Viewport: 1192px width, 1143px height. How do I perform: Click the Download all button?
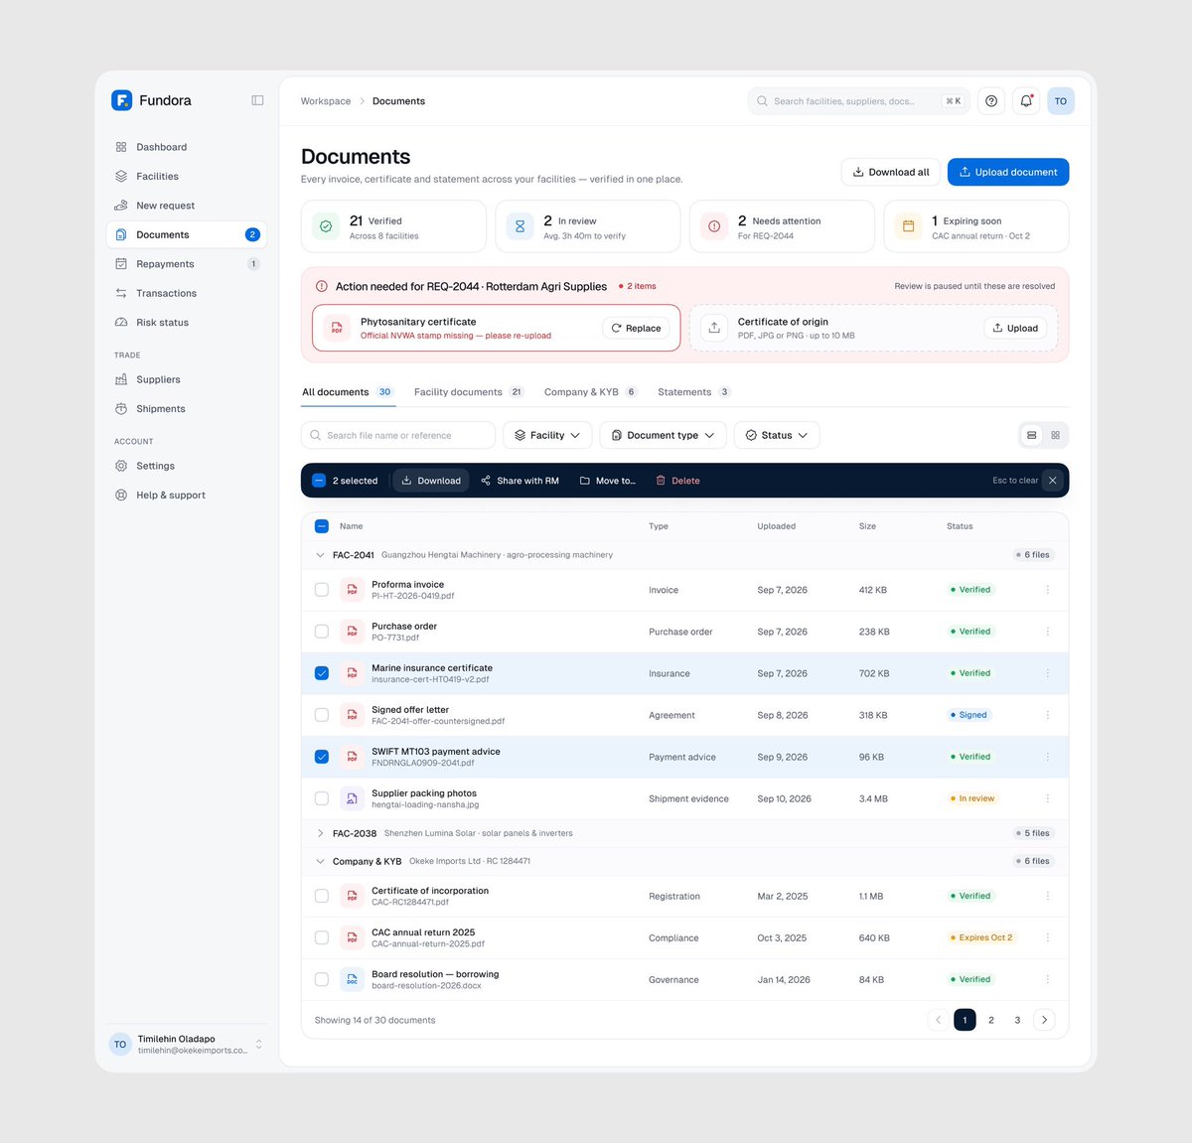pyautogui.click(x=891, y=172)
